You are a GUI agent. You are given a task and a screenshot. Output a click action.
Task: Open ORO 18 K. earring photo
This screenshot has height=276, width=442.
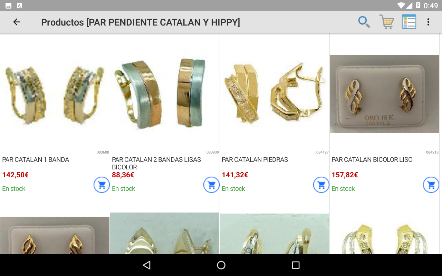pos(384,94)
